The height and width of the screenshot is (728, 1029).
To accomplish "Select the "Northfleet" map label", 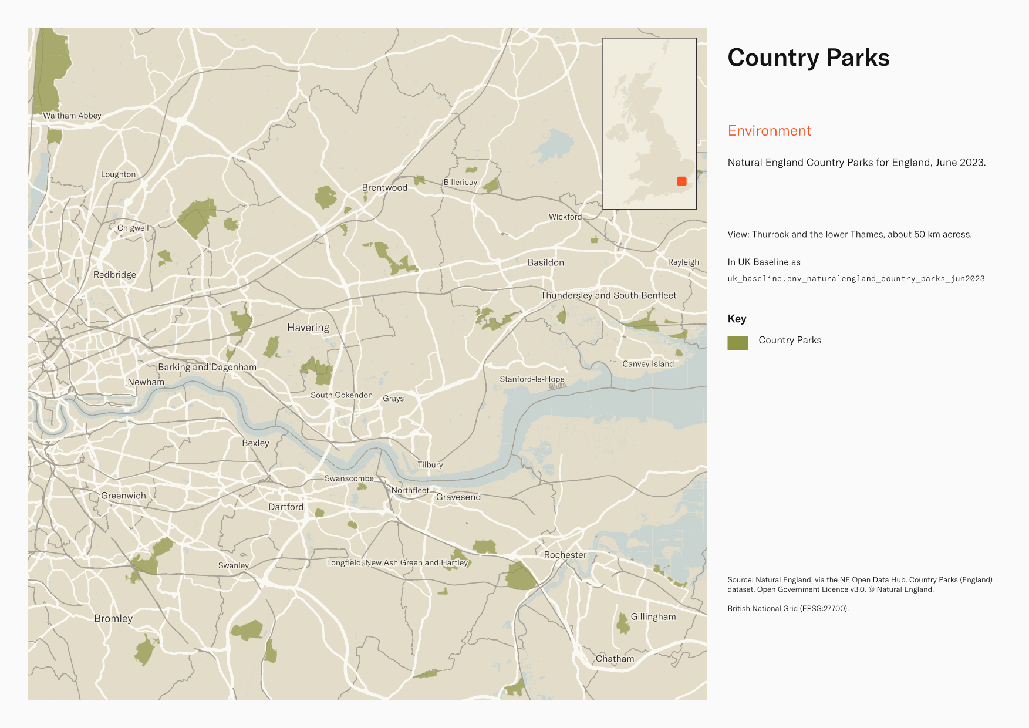I will click(410, 491).
